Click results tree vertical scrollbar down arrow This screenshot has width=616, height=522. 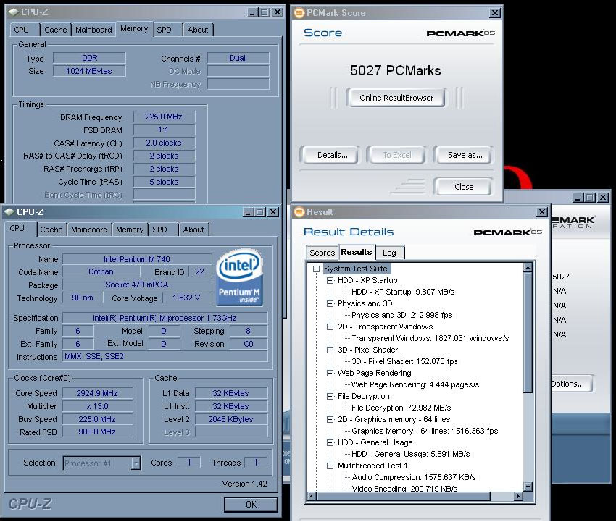528,487
